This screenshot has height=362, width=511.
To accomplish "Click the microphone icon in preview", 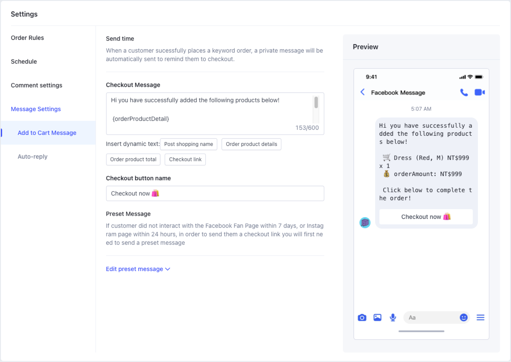I will [x=393, y=318].
